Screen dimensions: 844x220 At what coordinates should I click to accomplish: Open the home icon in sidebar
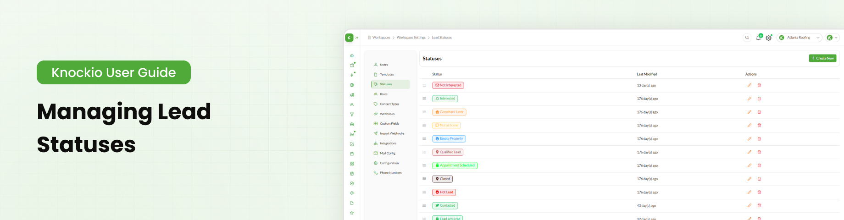tap(352, 55)
